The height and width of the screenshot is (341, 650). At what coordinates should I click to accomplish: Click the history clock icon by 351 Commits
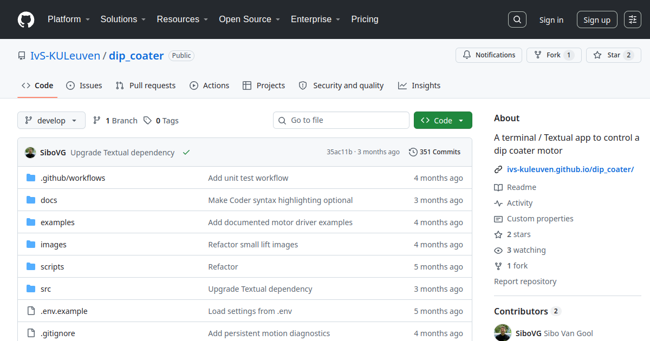point(413,152)
